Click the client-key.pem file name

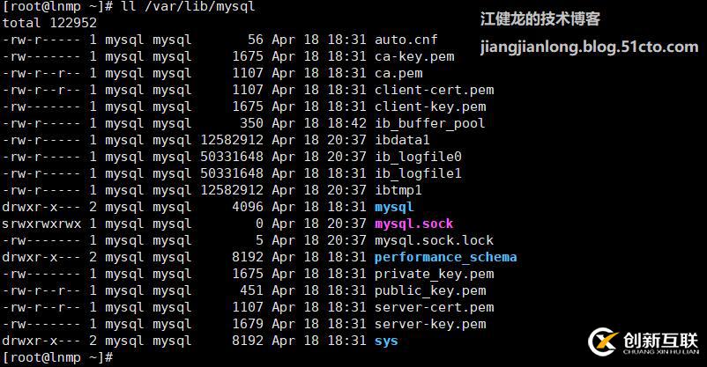[429, 106]
